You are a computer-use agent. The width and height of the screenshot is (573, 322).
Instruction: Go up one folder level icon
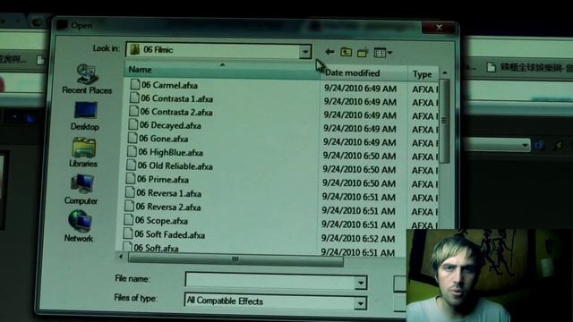pyautogui.click(x=346, y=52)
